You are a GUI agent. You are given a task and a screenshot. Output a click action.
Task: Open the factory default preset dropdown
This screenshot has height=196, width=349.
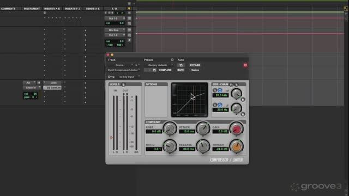tap(159, 65)
